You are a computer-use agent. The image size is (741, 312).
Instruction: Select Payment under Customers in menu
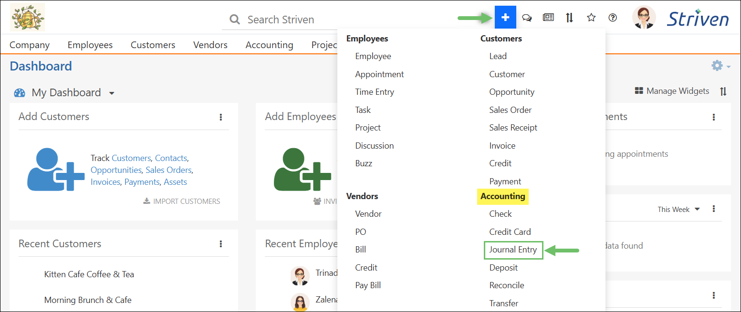pyautogui.click(x=505, y=181)
